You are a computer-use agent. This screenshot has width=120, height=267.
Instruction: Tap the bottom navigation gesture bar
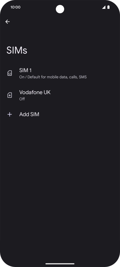60,264
